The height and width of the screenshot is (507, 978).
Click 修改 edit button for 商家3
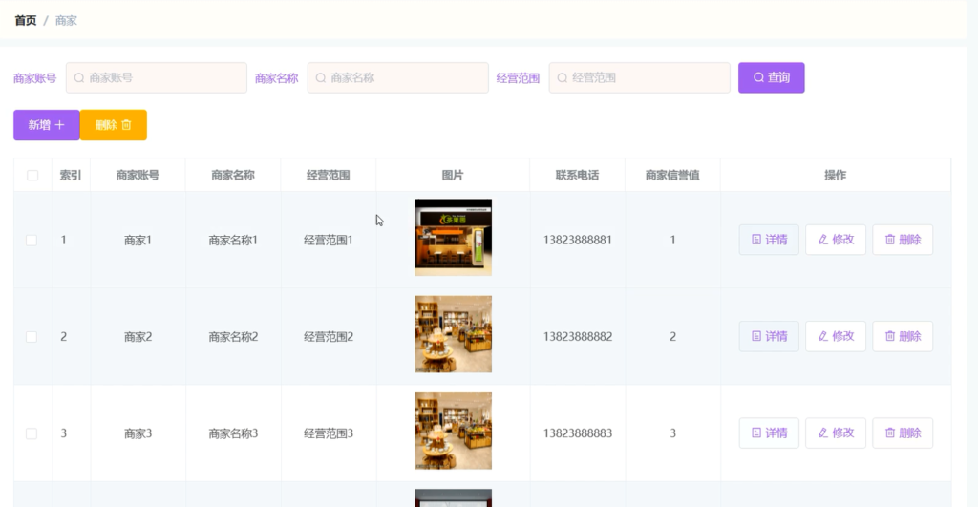(x=836, y=433)
